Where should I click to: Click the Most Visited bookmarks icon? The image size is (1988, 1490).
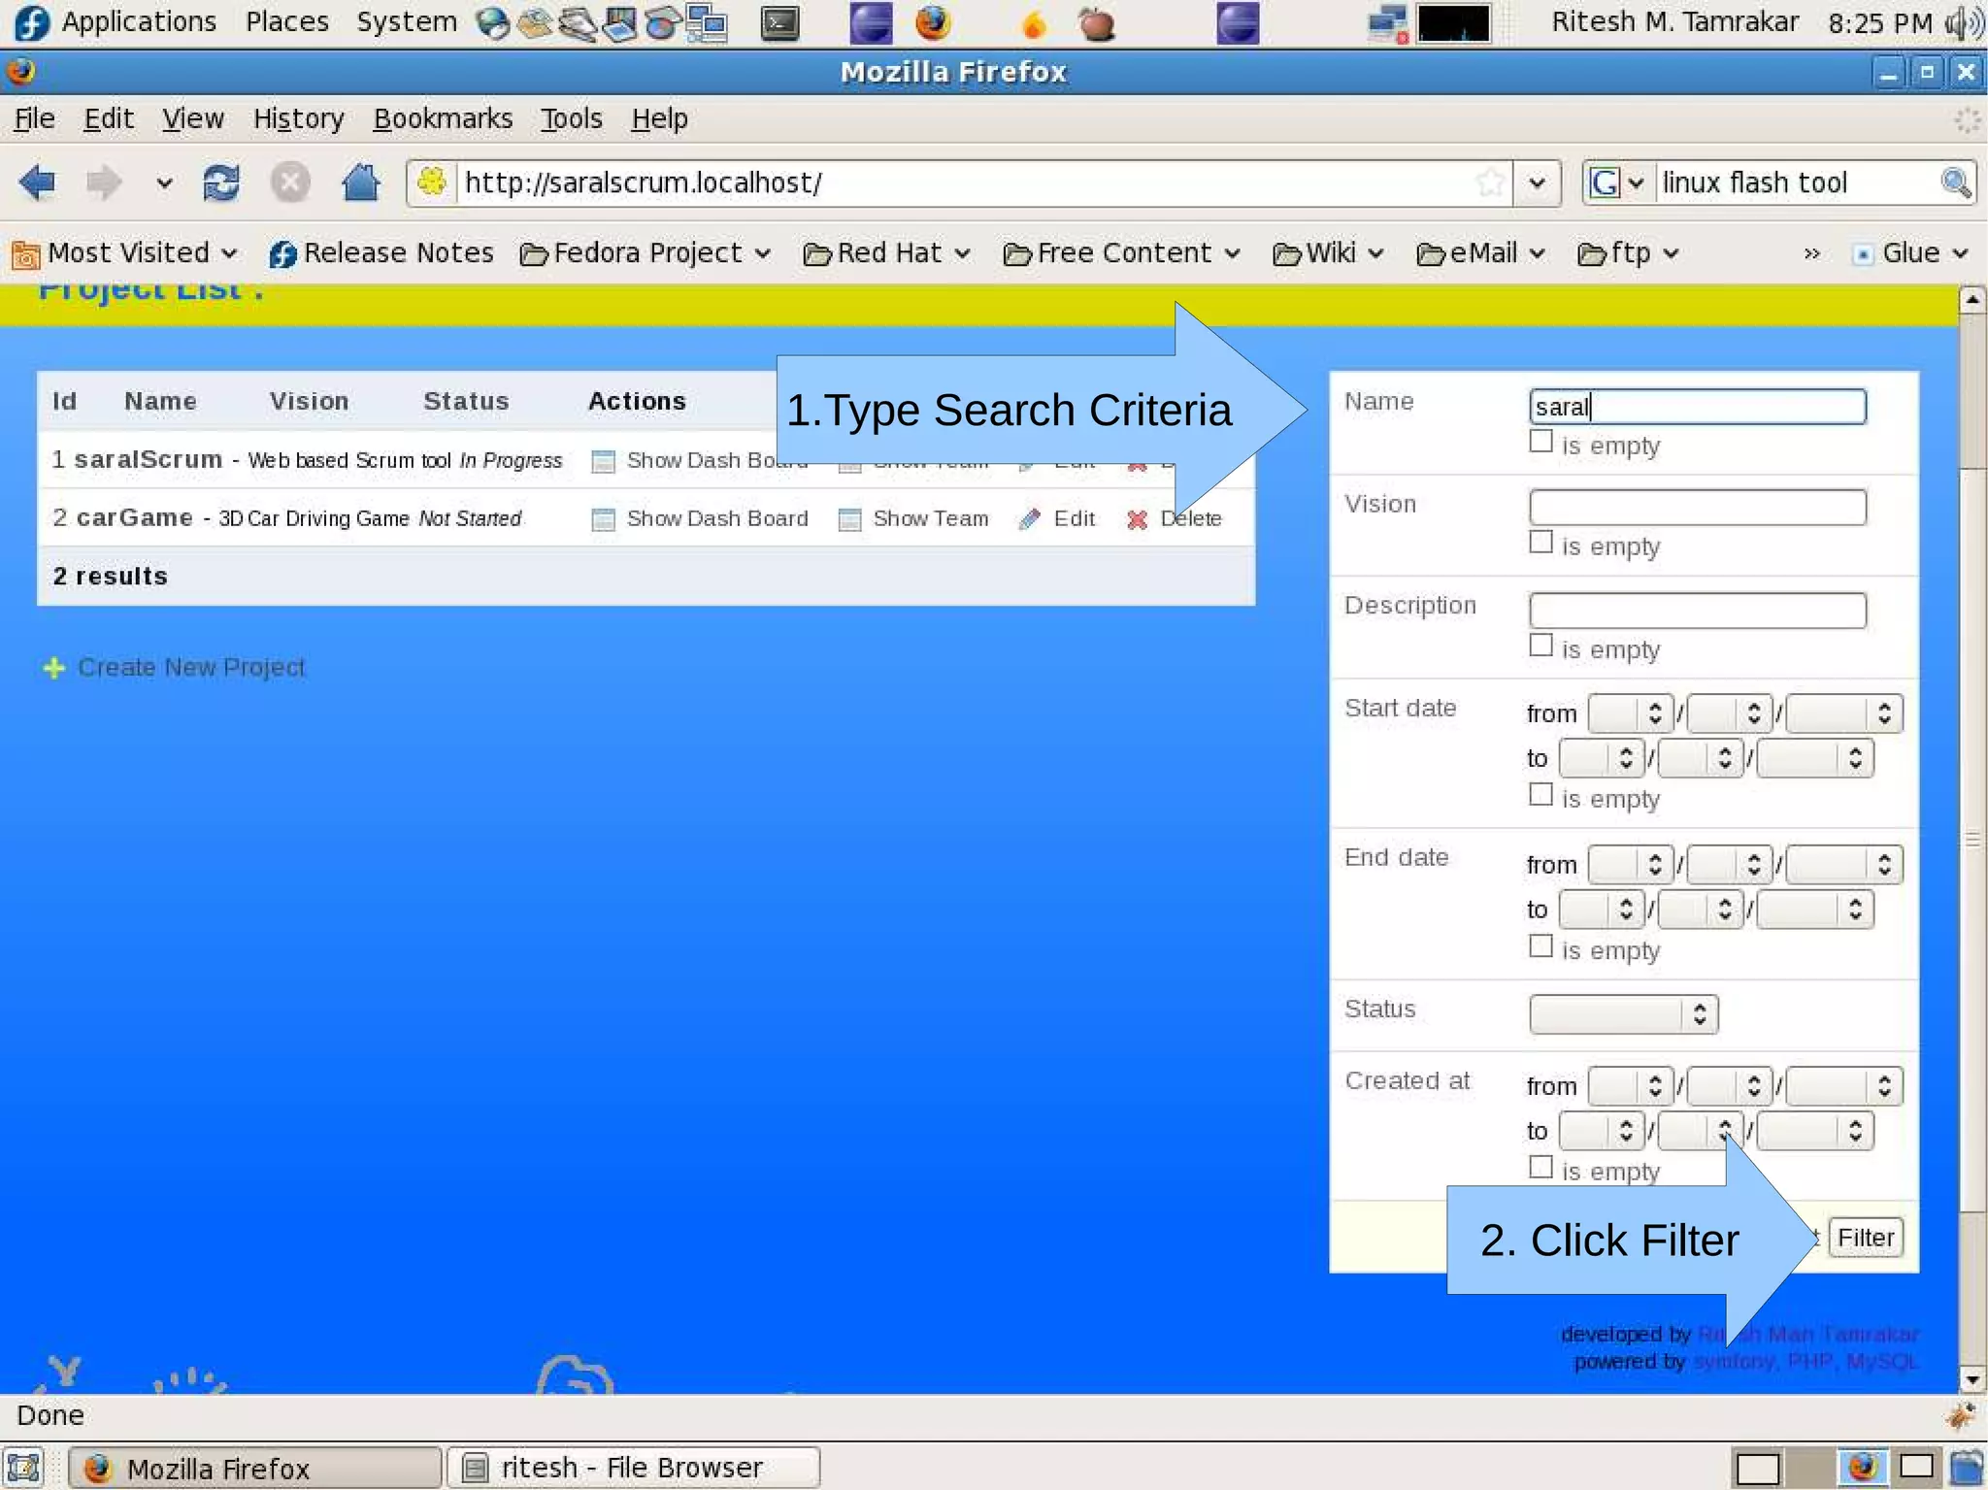coord(25,254)
